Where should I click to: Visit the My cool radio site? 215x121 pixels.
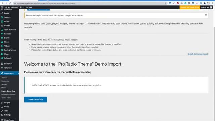coord(12,7)
